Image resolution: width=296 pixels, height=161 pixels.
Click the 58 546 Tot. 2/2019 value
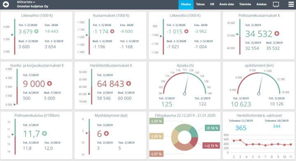coord(104,98)
